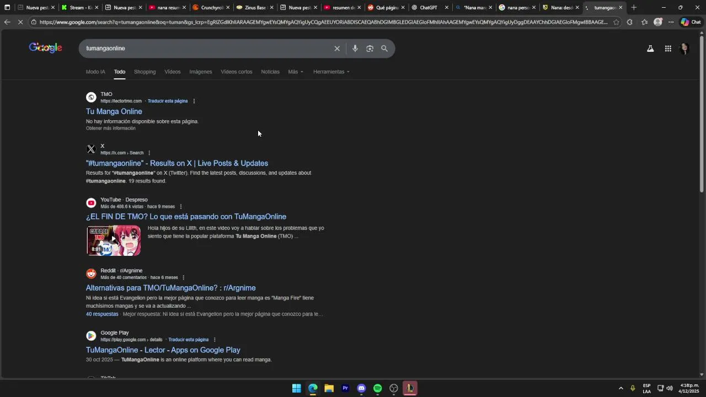The height and width of the screenshot is (397, 706).
Task: Open the Extensions puzzle icon in the toolbar
Action: (x=630, y=22)
